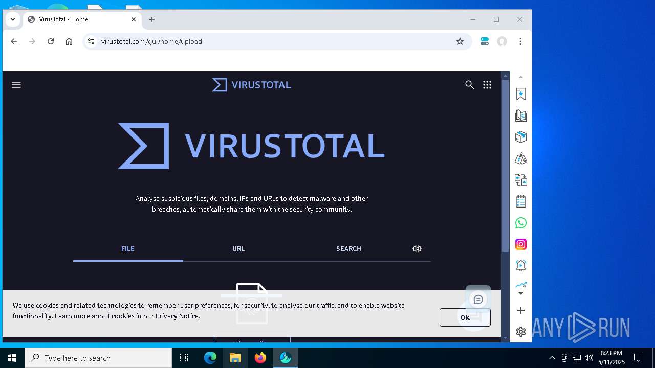
Task: Open WhatsApp in the sidebar
Action: tap(521, 223)
